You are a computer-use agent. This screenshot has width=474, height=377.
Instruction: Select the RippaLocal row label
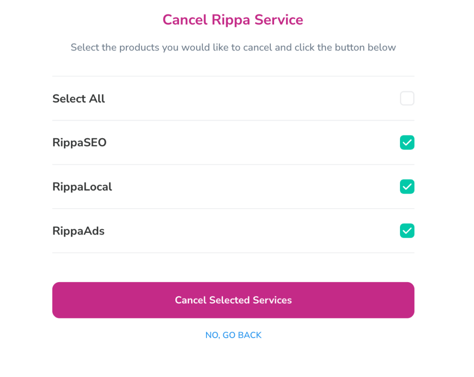(82, 186)
